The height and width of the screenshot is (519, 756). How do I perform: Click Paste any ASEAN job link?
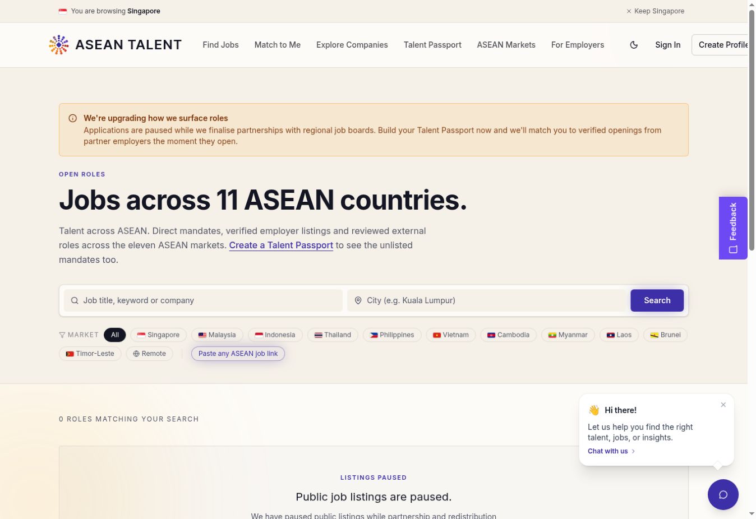(238, 354)
